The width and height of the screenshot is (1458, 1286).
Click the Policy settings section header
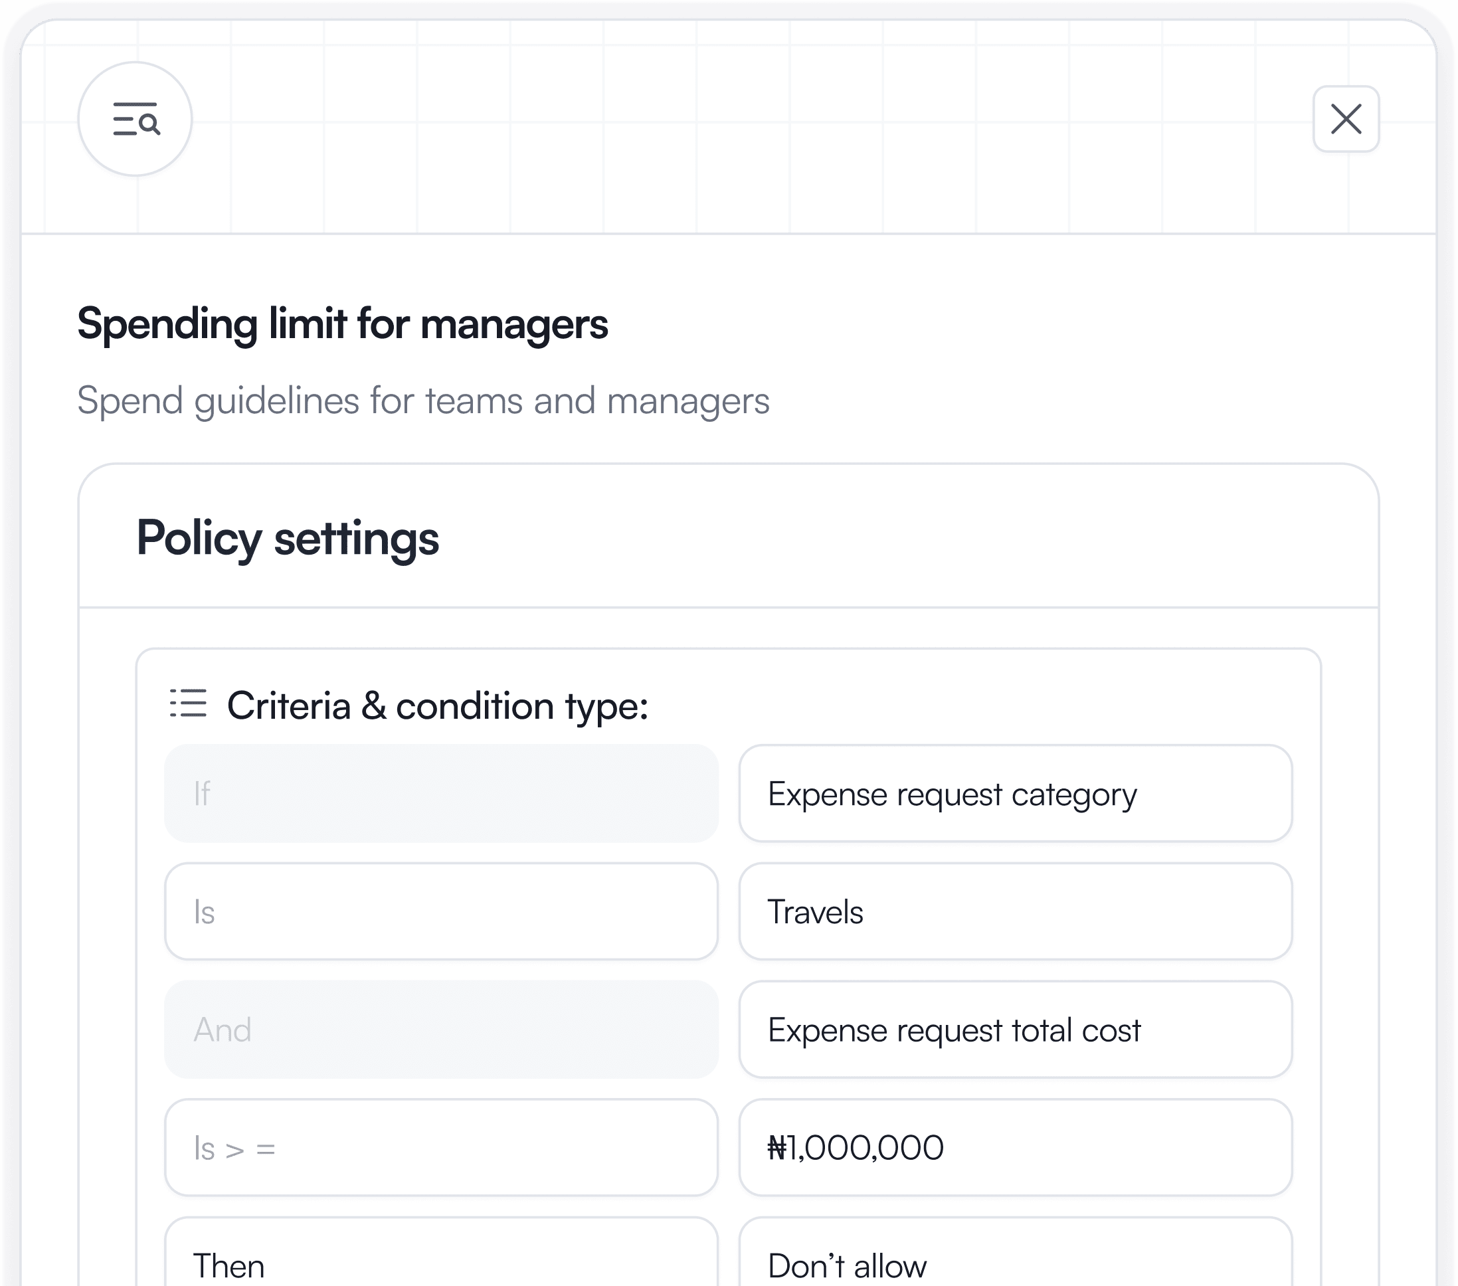tap(288, 540)
